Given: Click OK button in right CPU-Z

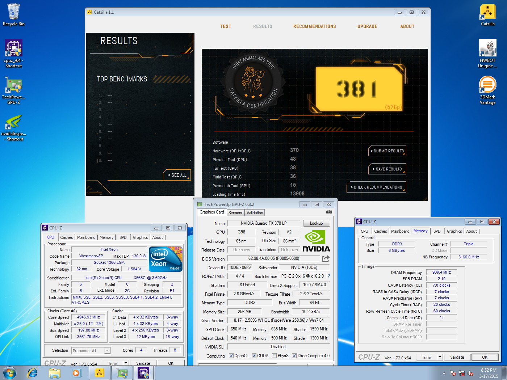Looking at the screenshot, I should coord(485,357).
